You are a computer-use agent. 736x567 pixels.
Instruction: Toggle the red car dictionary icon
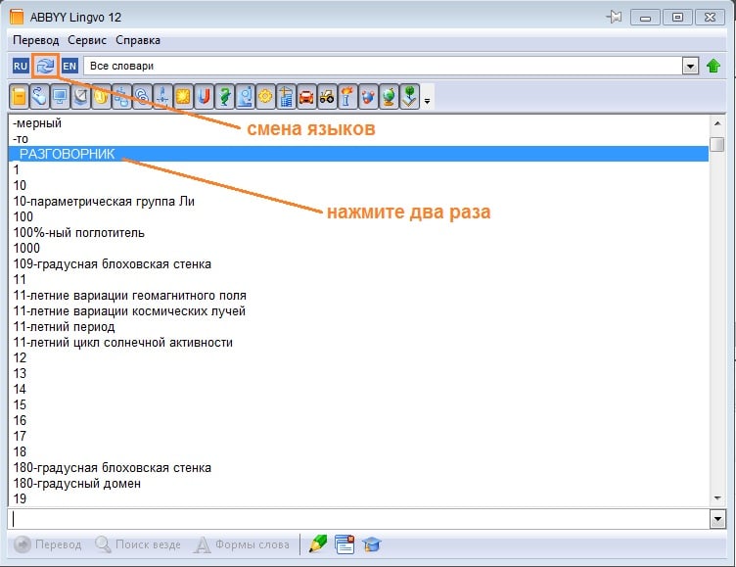point(306,96)
